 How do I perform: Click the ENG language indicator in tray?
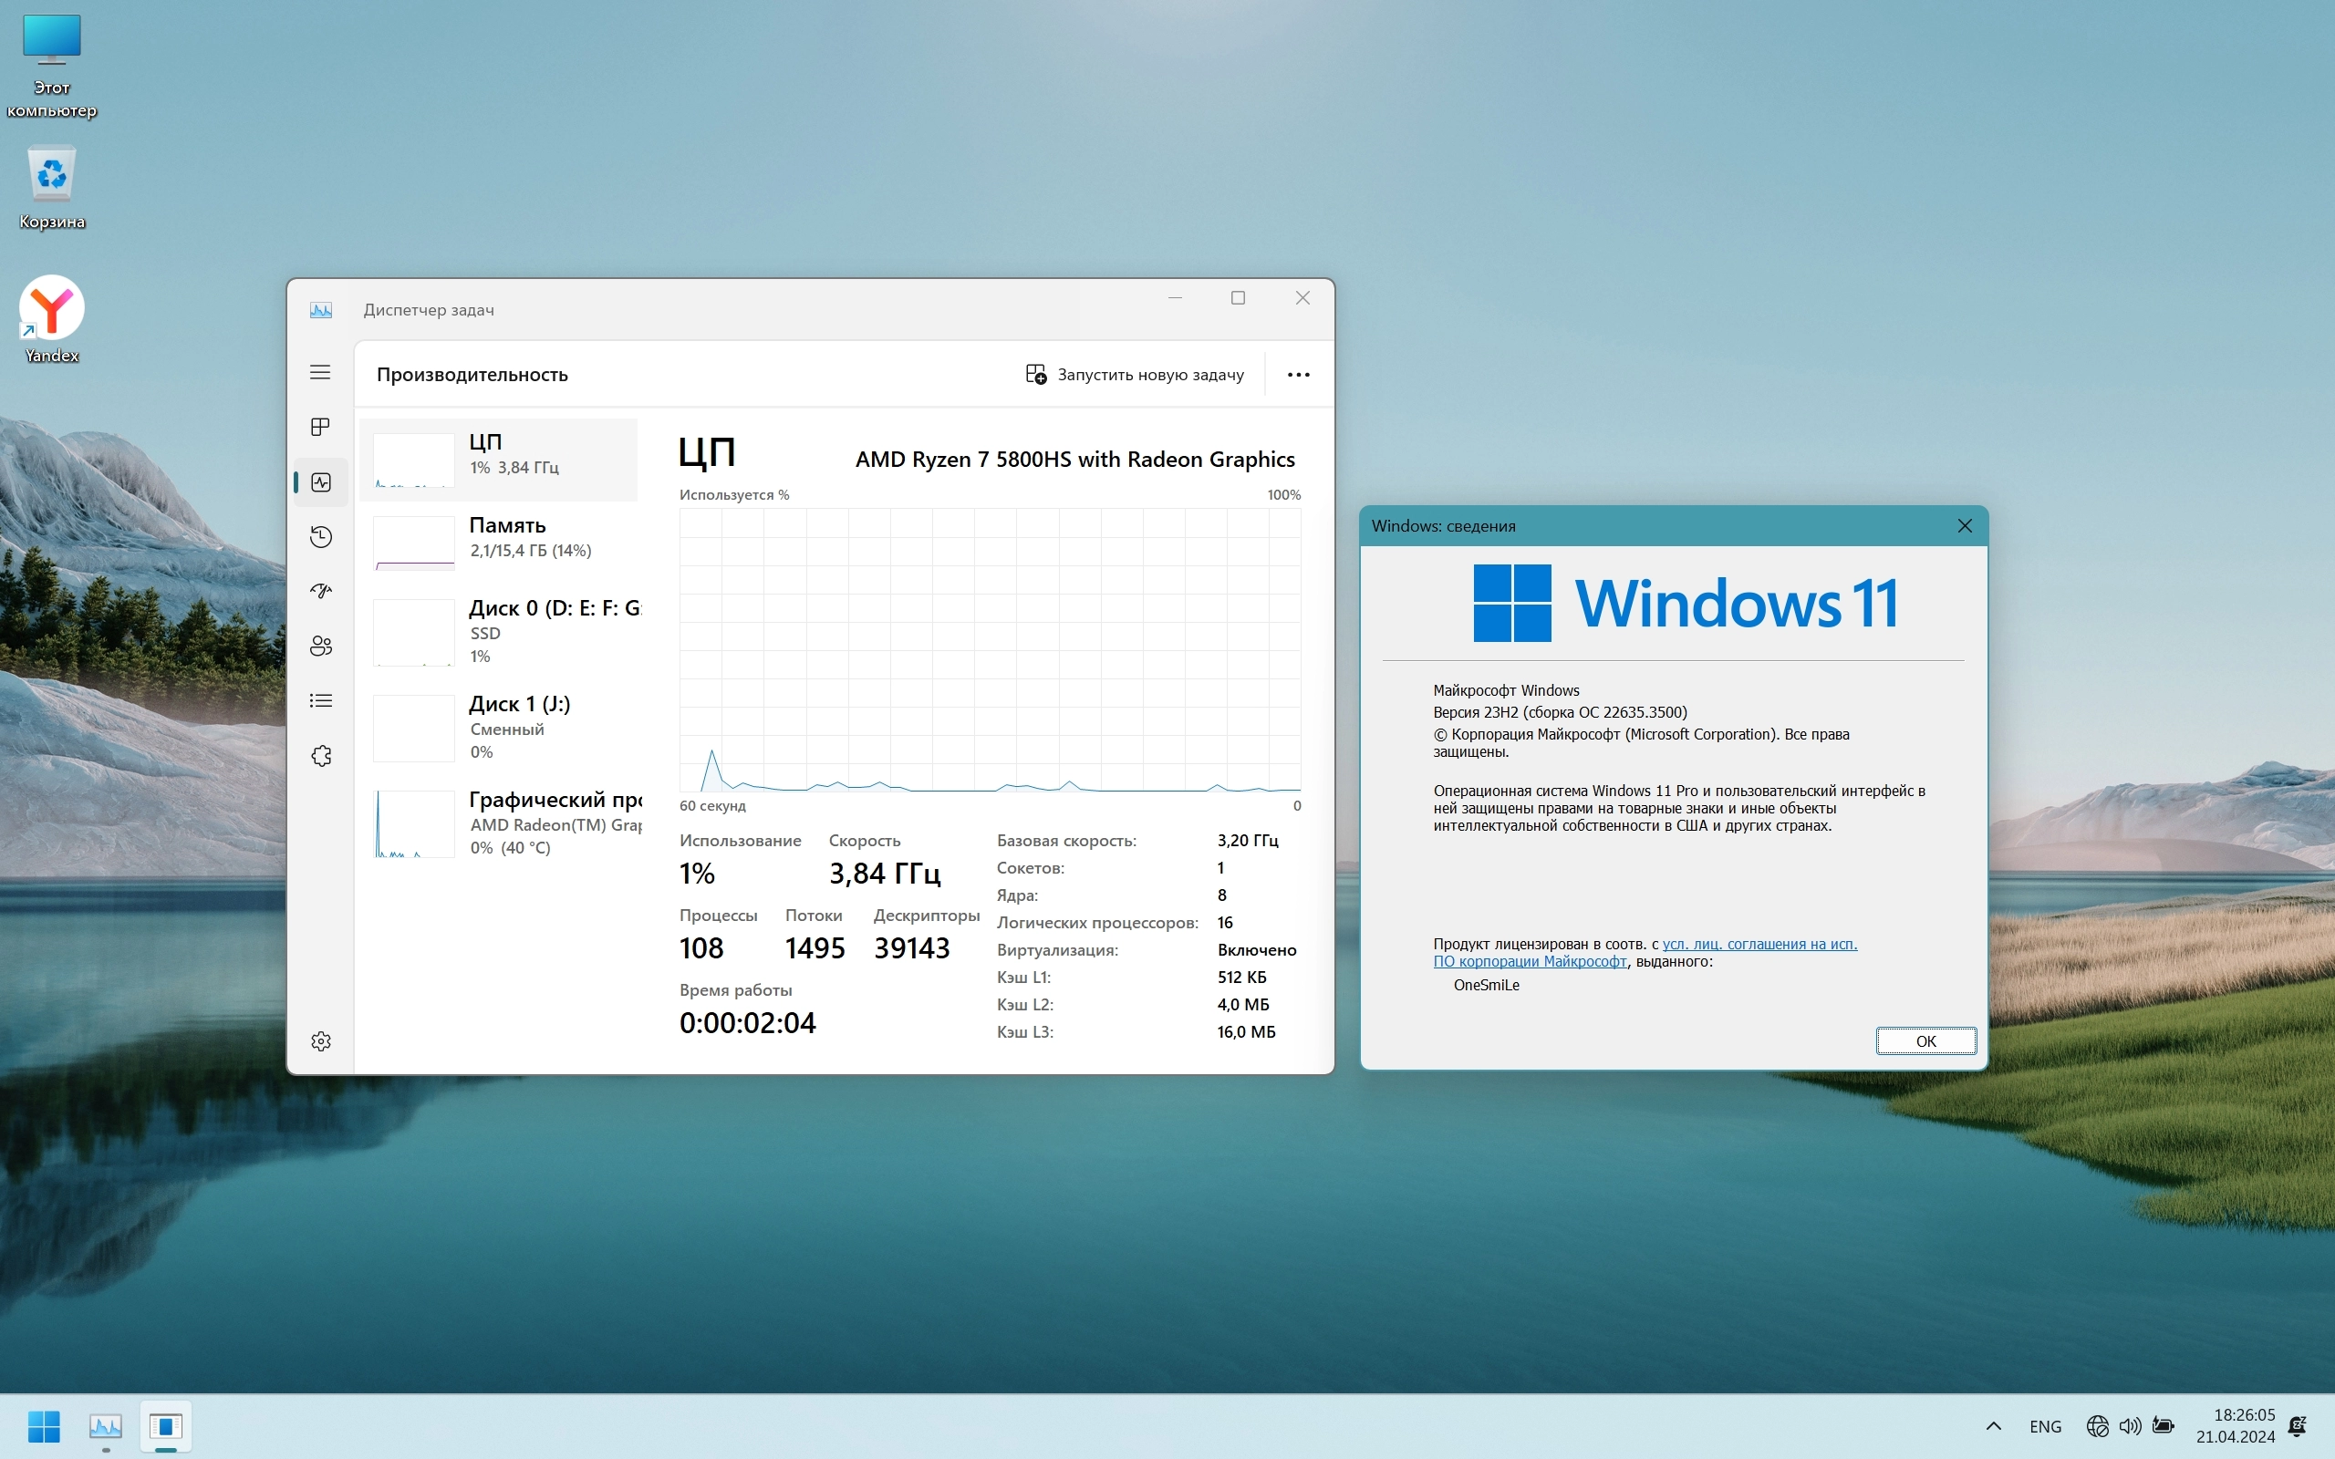[x=2045, y=1426]
